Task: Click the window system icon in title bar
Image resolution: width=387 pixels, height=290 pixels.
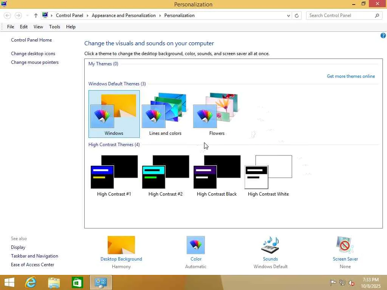Action: click(4, 4)
